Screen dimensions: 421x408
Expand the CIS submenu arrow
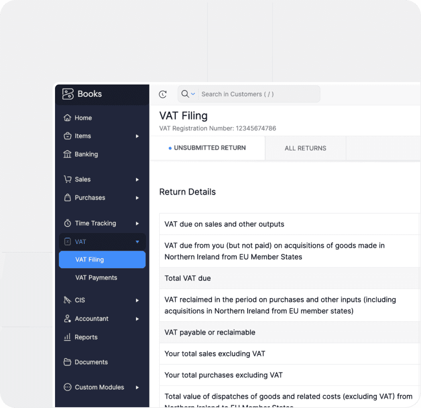(137, 300)
